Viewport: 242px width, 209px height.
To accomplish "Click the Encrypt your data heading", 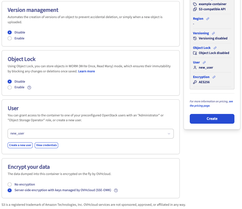I will (x=29, y=167).
